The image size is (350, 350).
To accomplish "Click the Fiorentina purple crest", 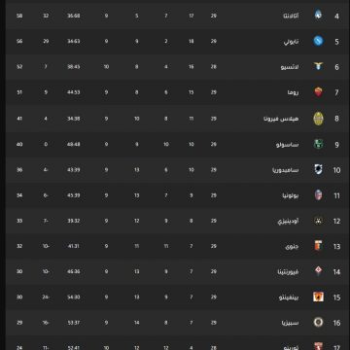I will (318, 271).
